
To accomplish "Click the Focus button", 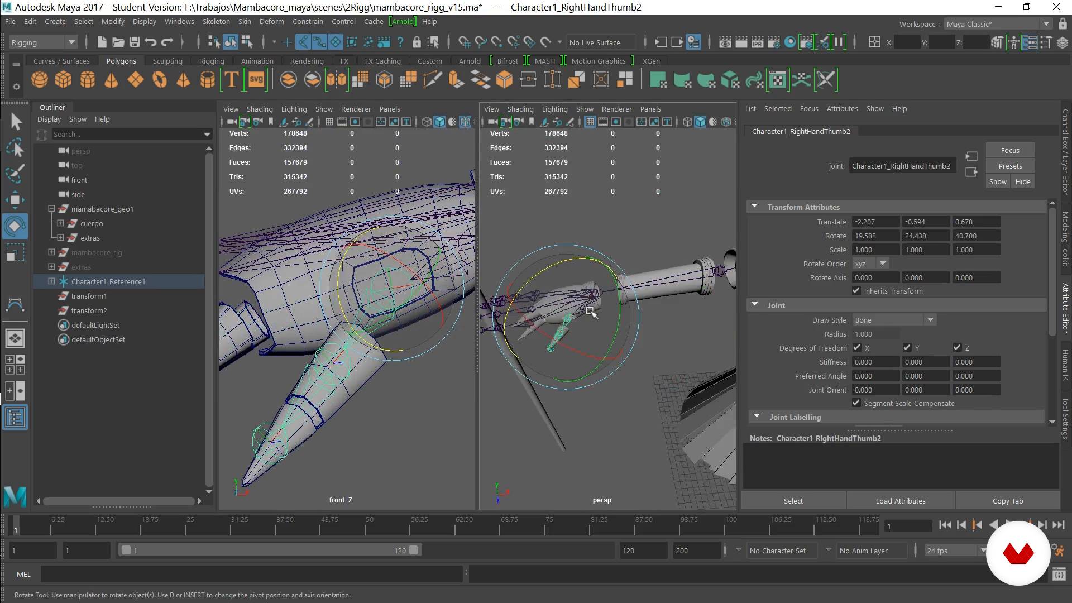I will 1010,150.
